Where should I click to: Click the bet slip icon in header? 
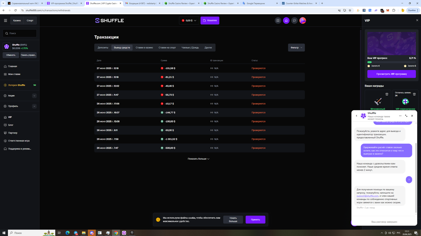coord(278,20)
